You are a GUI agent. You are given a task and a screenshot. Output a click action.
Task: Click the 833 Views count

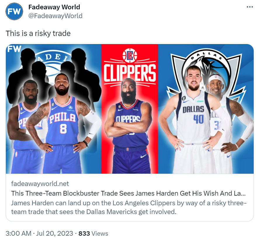[x=93, y=233]
